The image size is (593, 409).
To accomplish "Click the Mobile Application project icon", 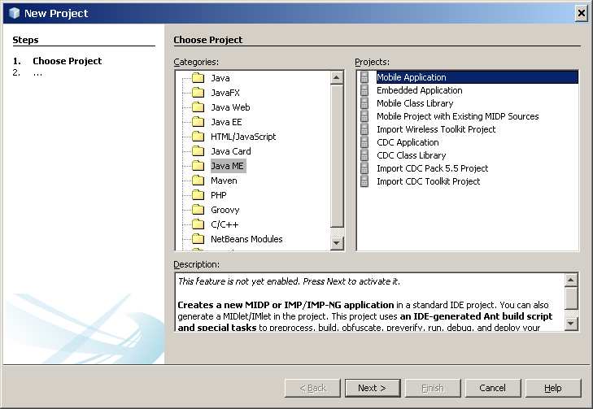I will coord(364,77).
